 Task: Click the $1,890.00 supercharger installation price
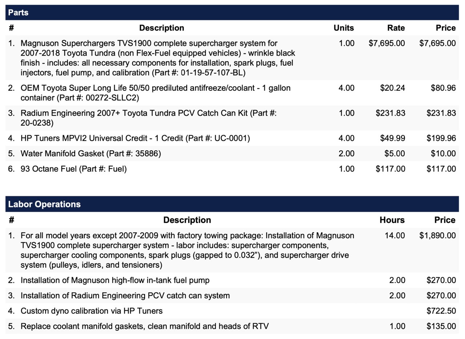point(437,235)
